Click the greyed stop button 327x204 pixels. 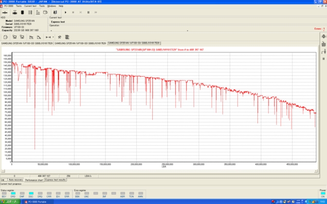73,13
